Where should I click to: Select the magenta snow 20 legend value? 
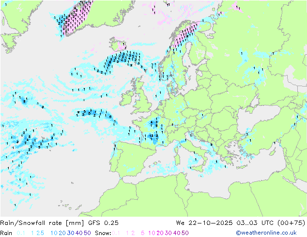(x=160, y=233)
